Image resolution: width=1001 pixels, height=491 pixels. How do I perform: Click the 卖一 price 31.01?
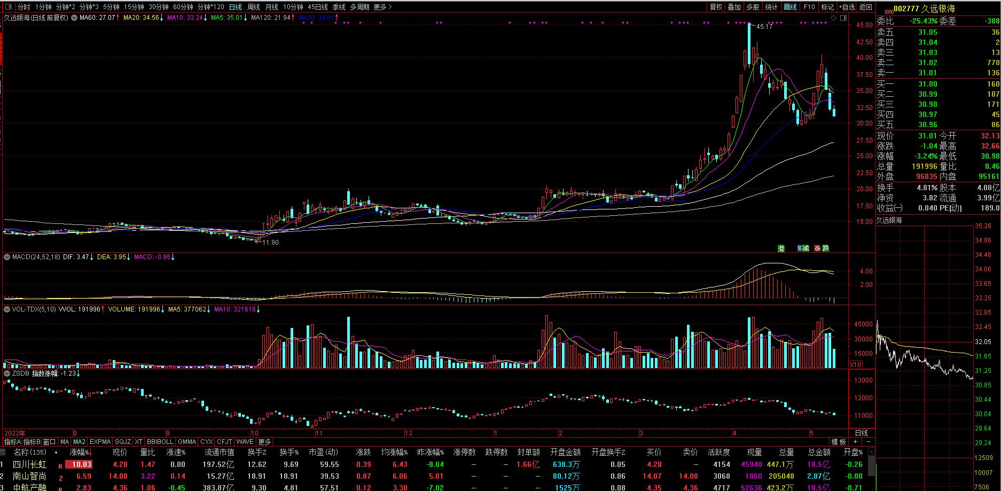(x=928, y=73)
